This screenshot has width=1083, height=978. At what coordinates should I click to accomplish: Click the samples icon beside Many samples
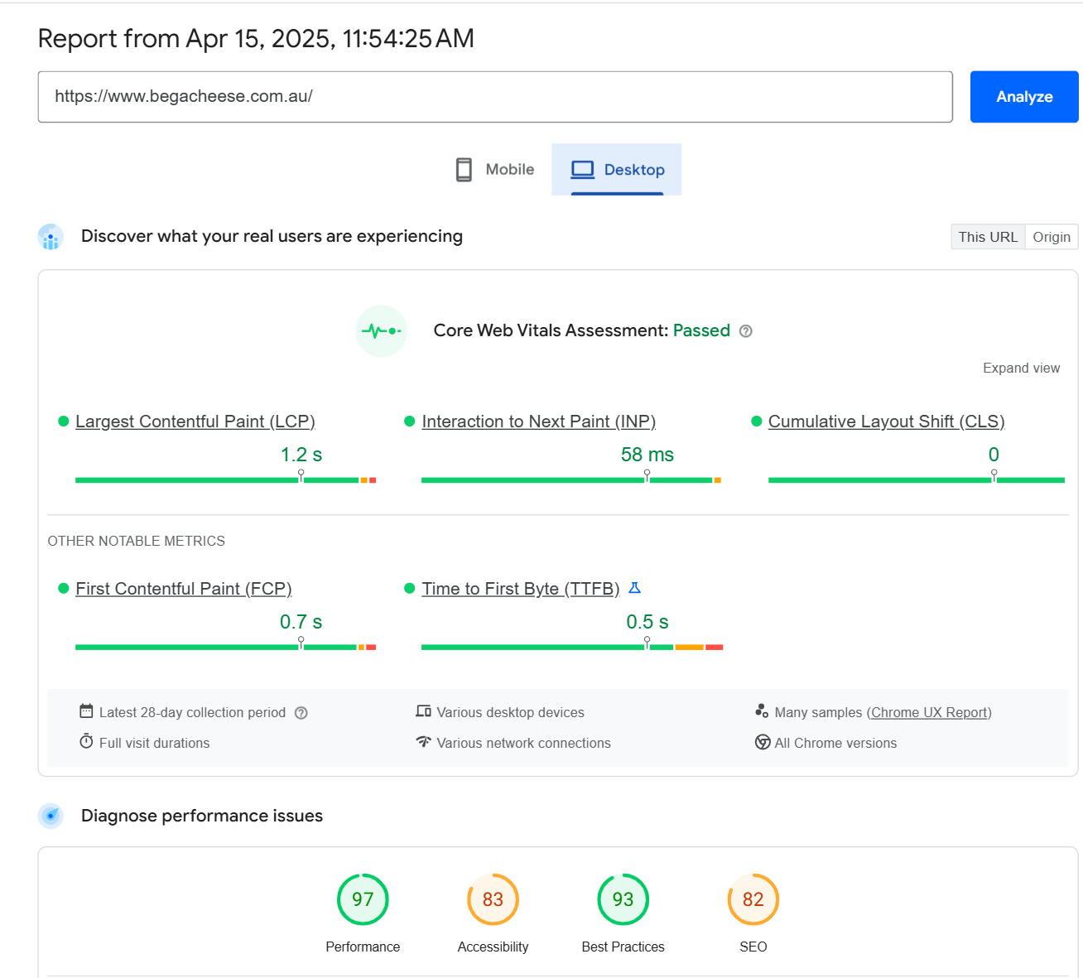click(762, 711)
